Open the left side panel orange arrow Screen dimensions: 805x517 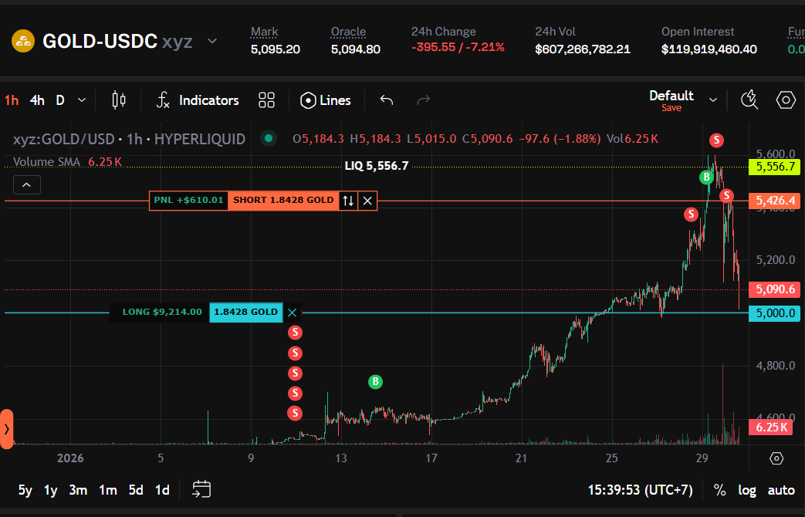[x=7, y=429]
